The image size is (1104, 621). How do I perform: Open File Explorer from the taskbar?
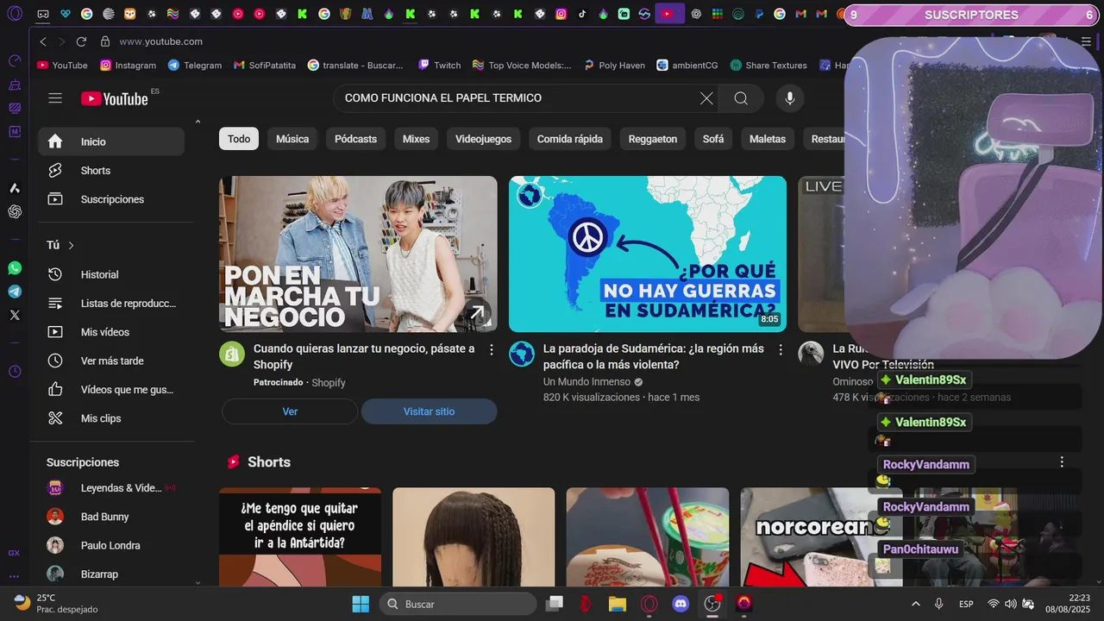click(x=617, y=604)
